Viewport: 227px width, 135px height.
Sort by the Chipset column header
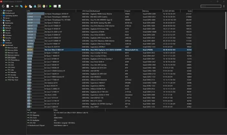133,11
